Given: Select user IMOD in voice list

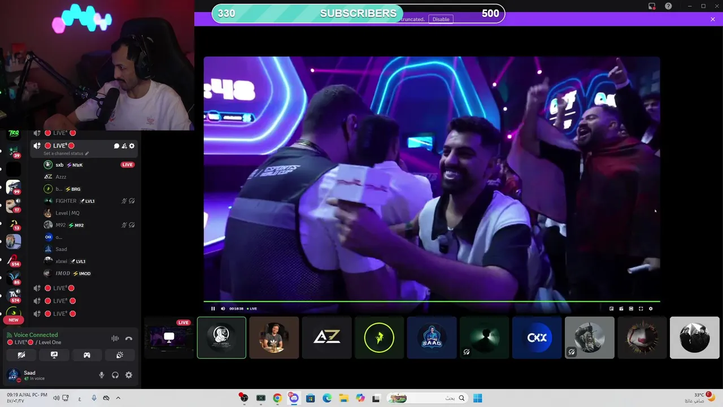Looking at the screenshot, I should [90, 274].
